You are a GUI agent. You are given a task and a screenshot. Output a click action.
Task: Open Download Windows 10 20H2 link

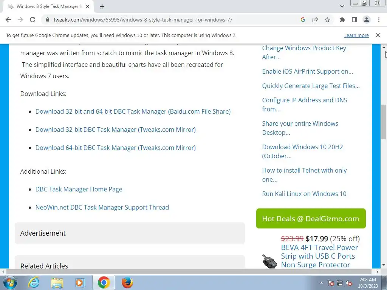tap(302, 151)
